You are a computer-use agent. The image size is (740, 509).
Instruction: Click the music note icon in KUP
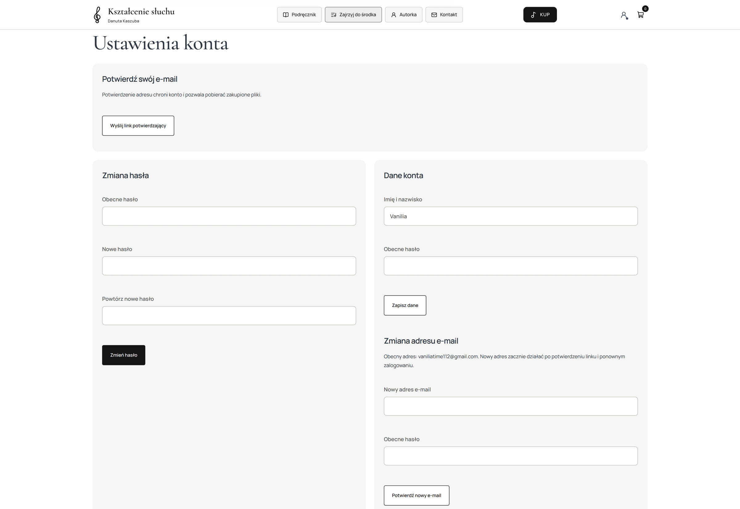533,15
